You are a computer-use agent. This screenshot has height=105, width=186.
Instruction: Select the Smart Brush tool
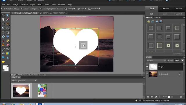pyautogui.click(x=8, y=49)
